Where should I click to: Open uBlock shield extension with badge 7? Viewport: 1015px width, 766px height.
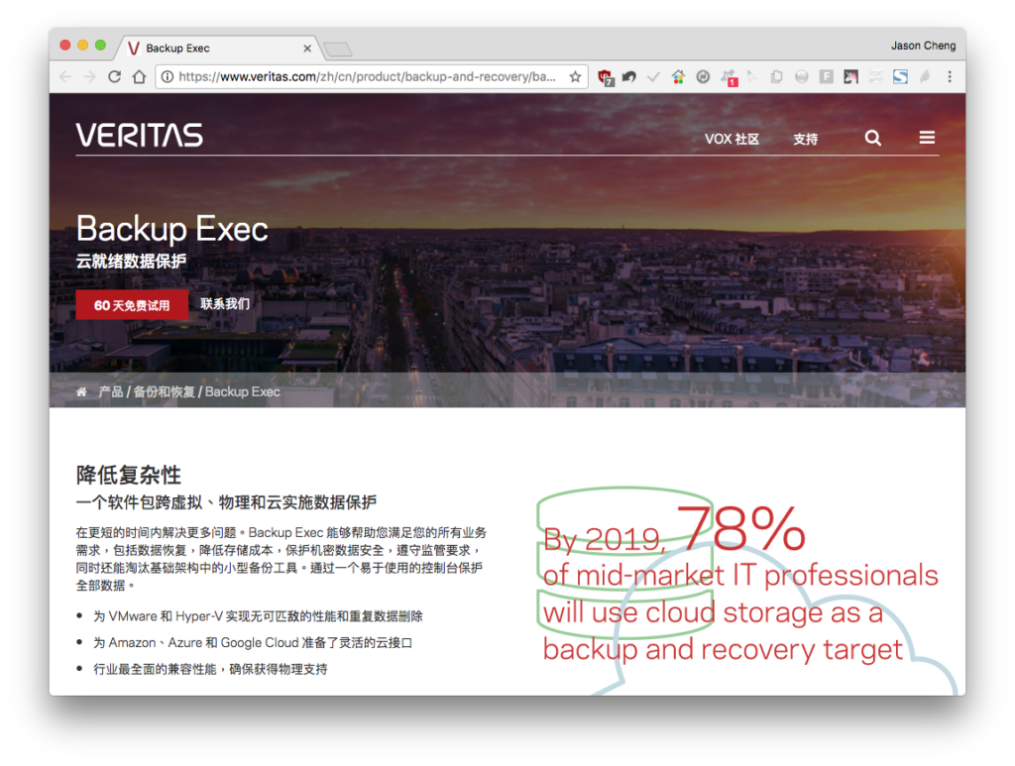pyautogui.click(x=606, y=77)
